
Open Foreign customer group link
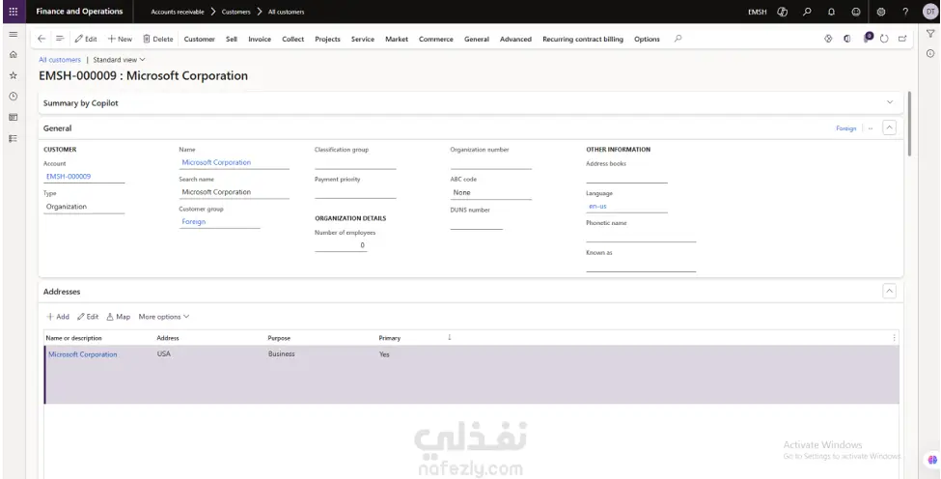pos(194,221)
